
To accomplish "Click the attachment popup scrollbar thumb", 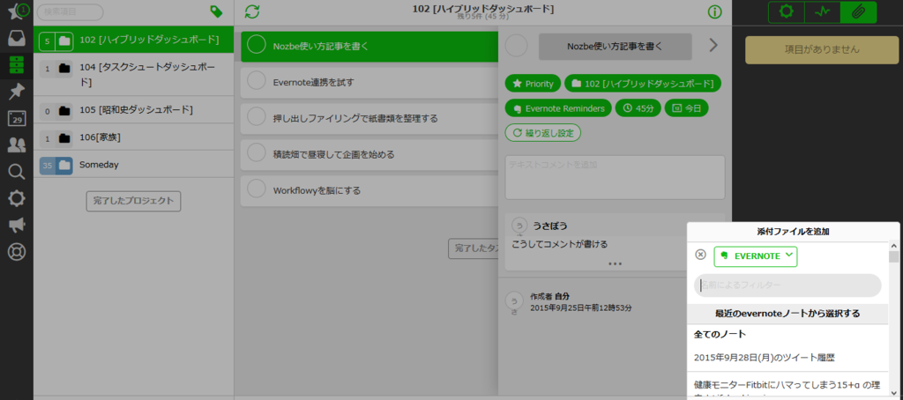I will (894, 256).
